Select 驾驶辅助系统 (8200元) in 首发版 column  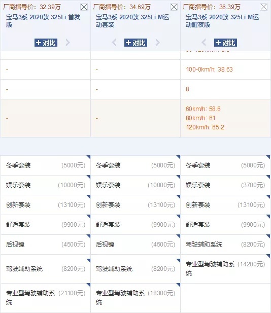[x=46, y=269]
